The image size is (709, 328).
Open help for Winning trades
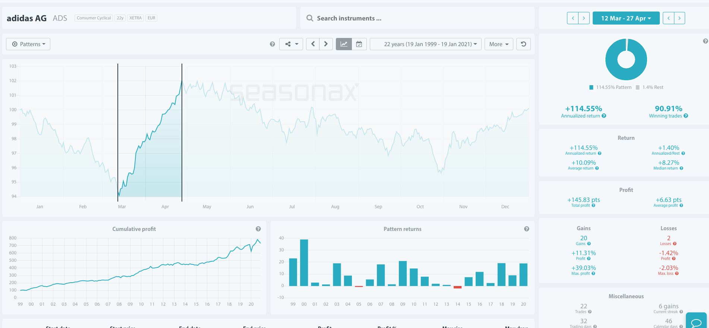(686, 116)
